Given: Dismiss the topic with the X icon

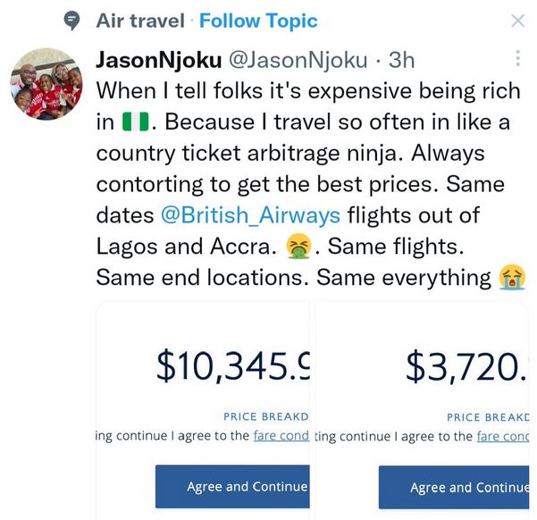Looking at the screenshot, I should (517, 21).
